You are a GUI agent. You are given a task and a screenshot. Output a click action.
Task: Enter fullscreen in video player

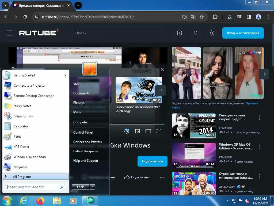tap(159, 131)
